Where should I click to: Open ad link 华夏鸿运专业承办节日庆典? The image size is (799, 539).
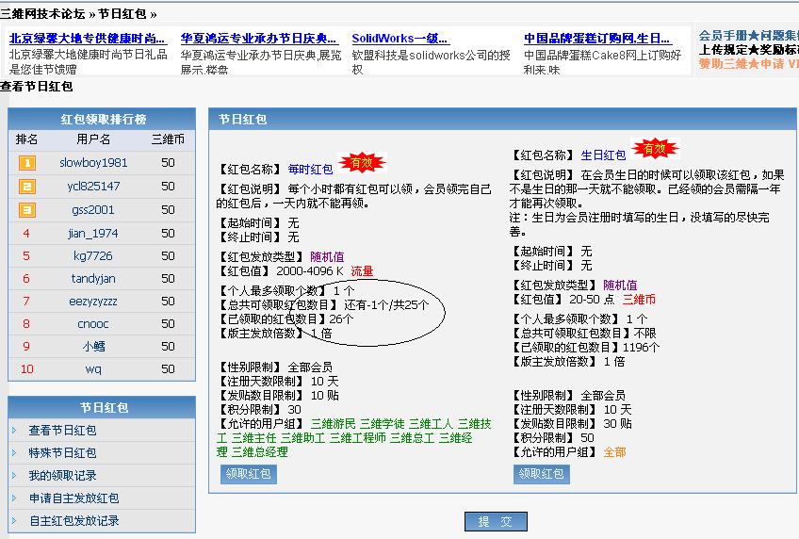pyautogui.click(x=259, y=39)
